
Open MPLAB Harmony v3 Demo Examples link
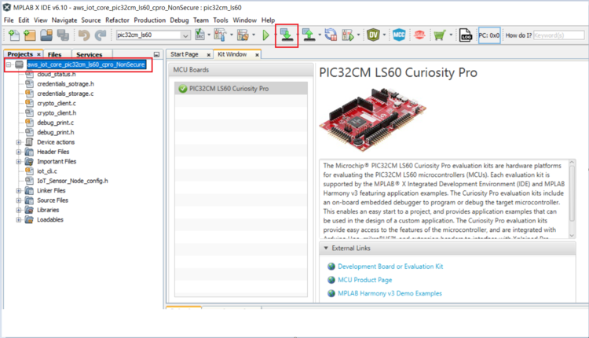point(389,293)
